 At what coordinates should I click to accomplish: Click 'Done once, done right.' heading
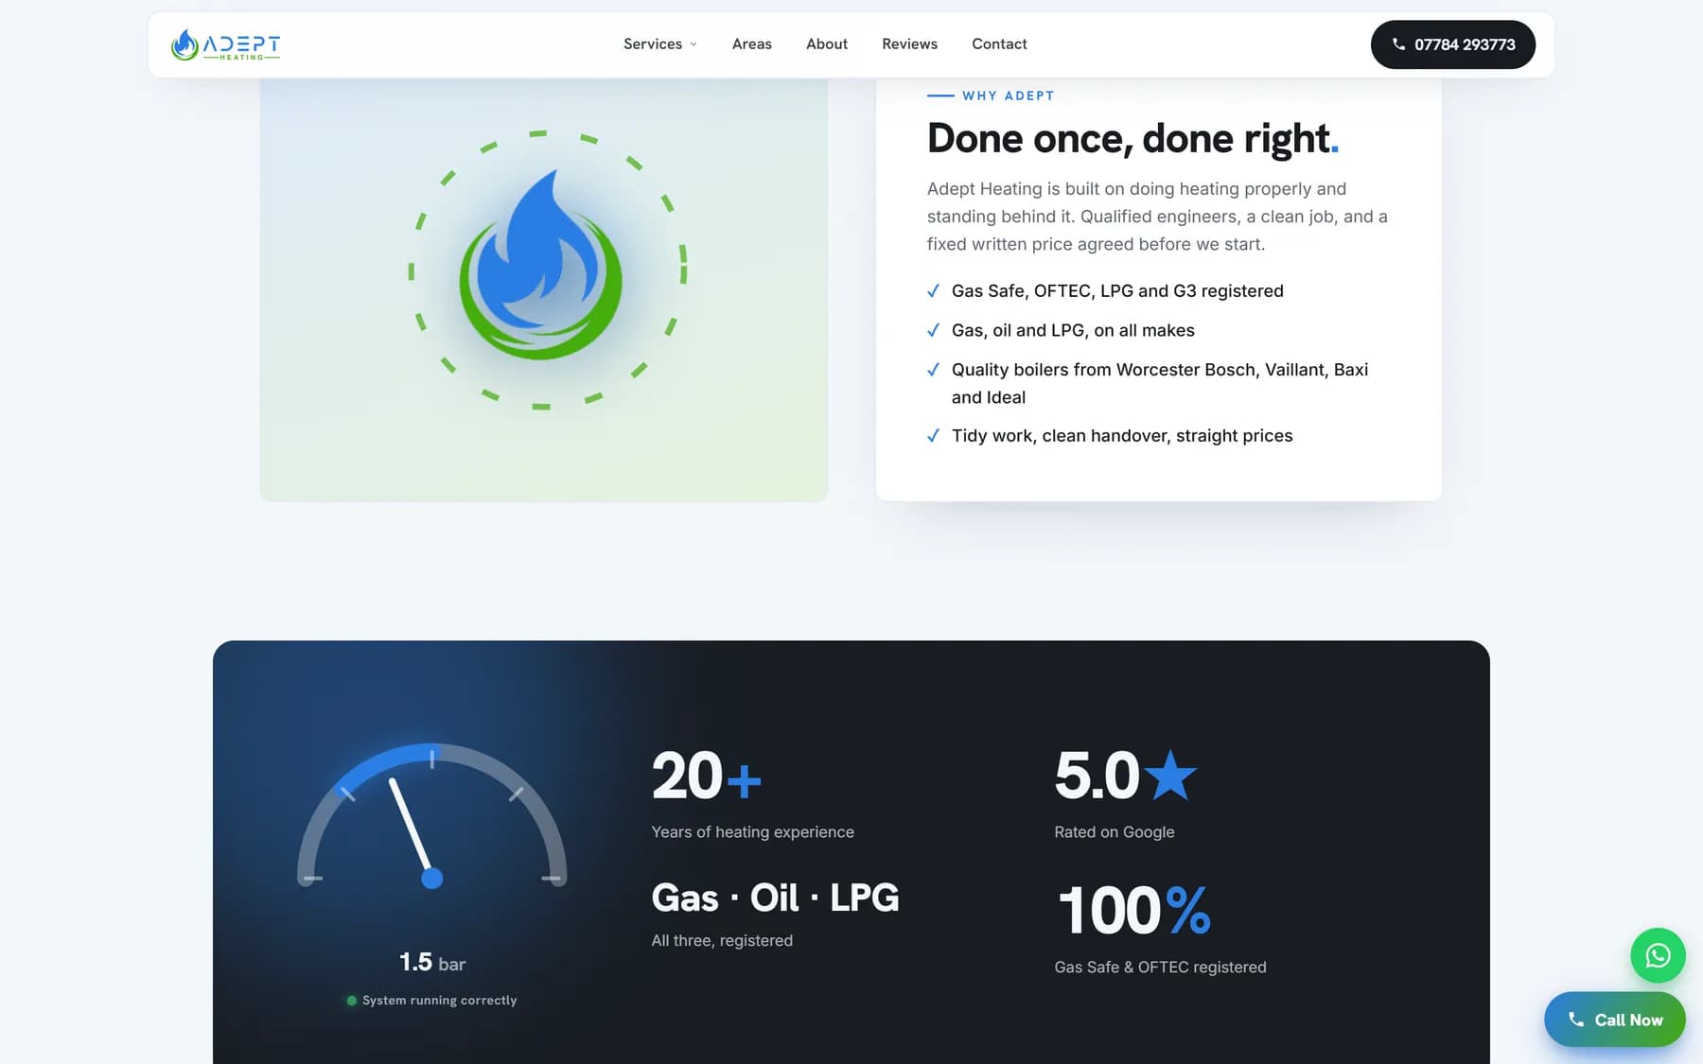(1132, 139)
